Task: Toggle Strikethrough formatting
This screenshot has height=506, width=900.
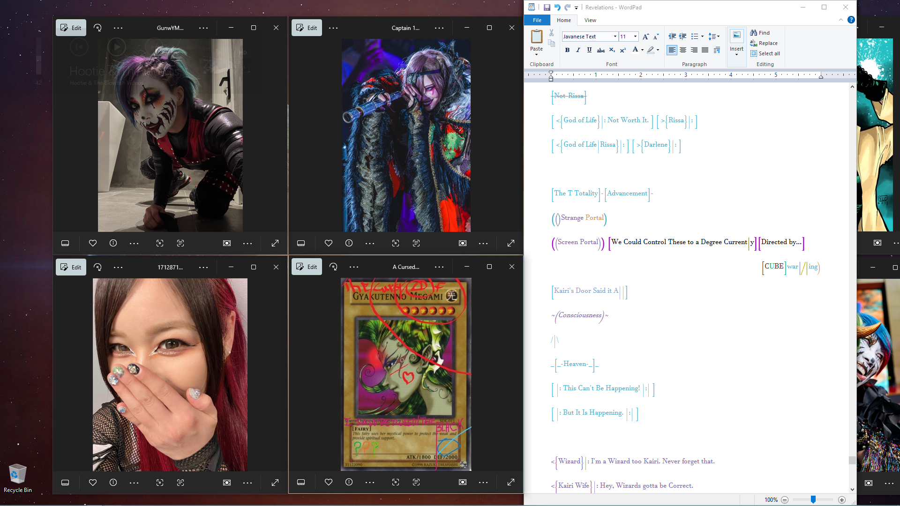Action: click(600, 50)
